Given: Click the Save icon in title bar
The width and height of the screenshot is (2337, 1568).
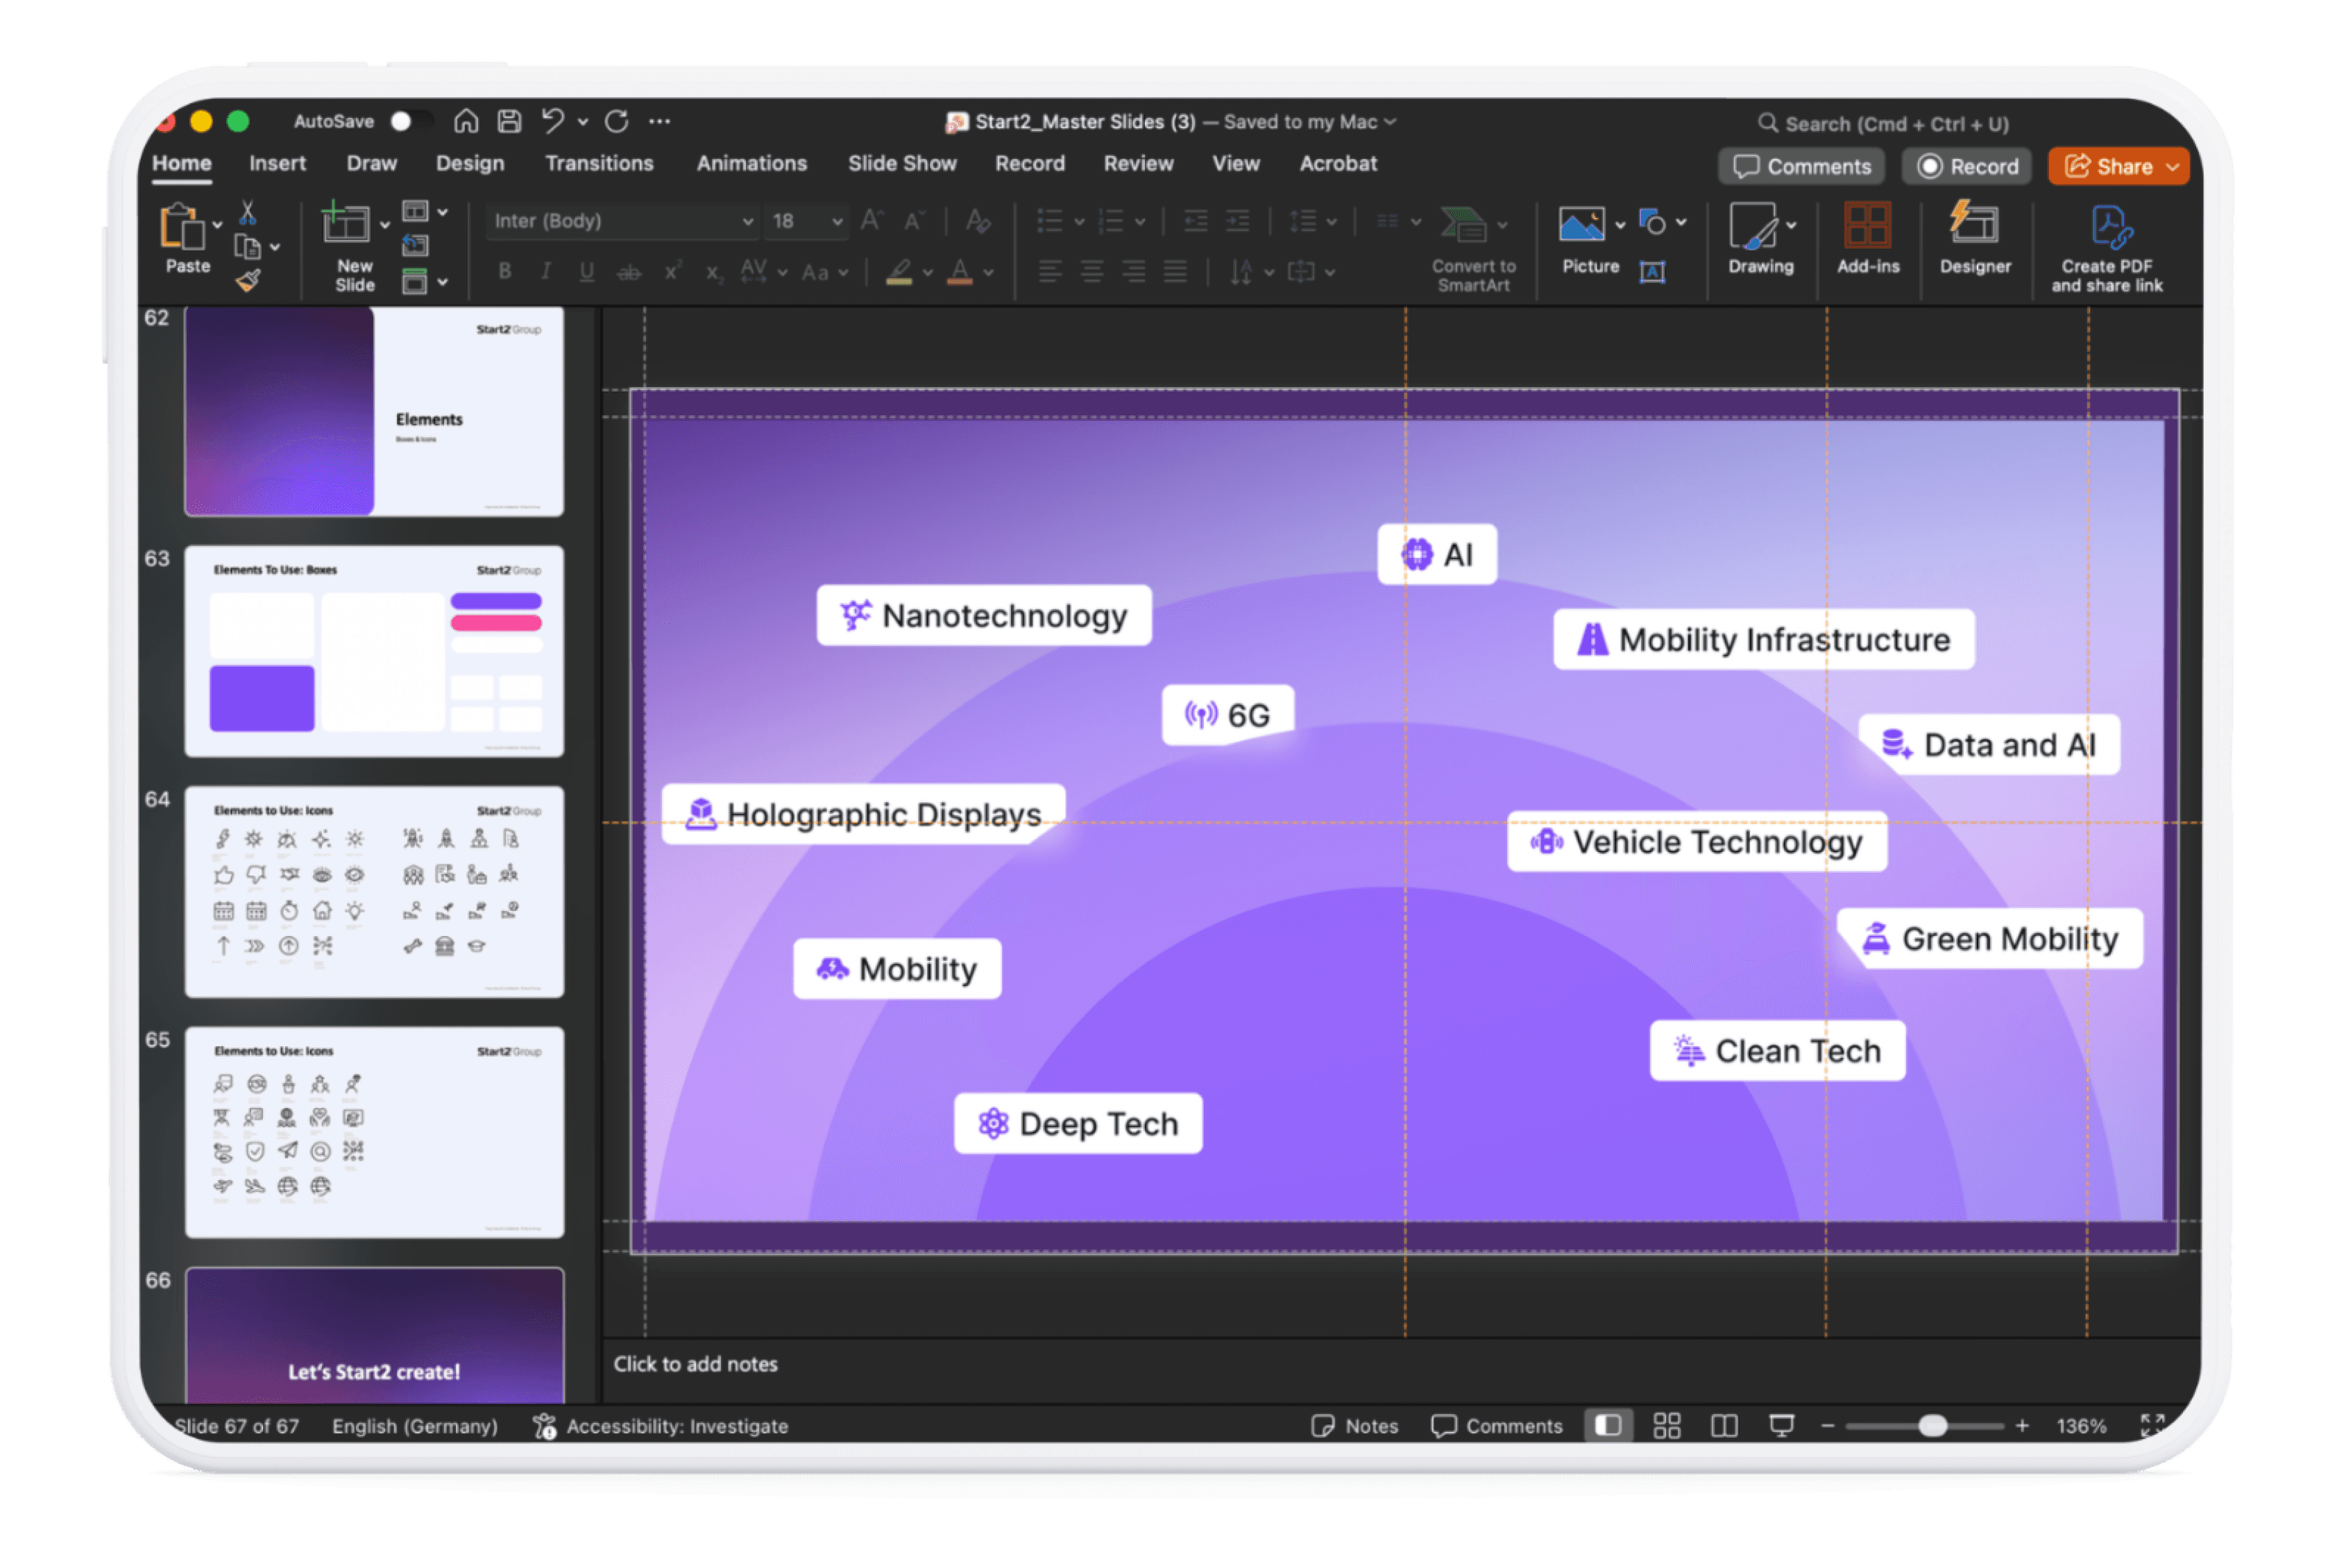Looking at the screenshot, I should pos(509,122).
